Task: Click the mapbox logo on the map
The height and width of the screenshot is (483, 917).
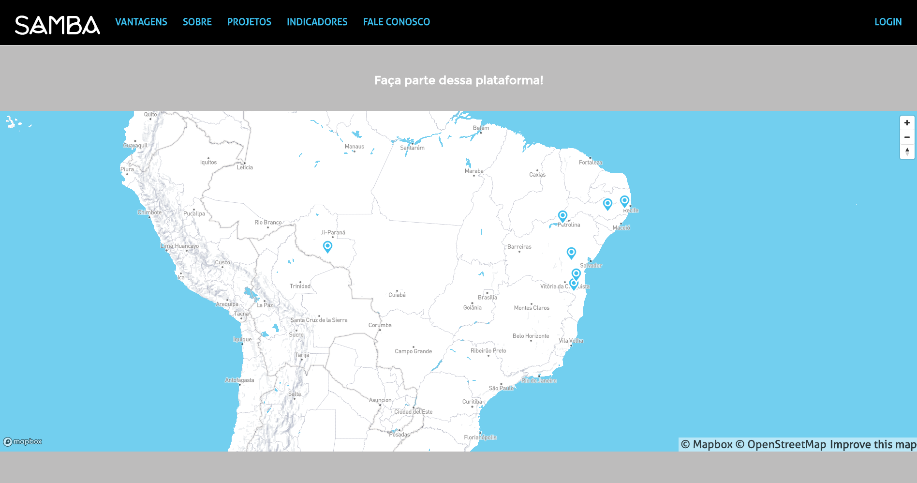Action: (x=23, y=441)
